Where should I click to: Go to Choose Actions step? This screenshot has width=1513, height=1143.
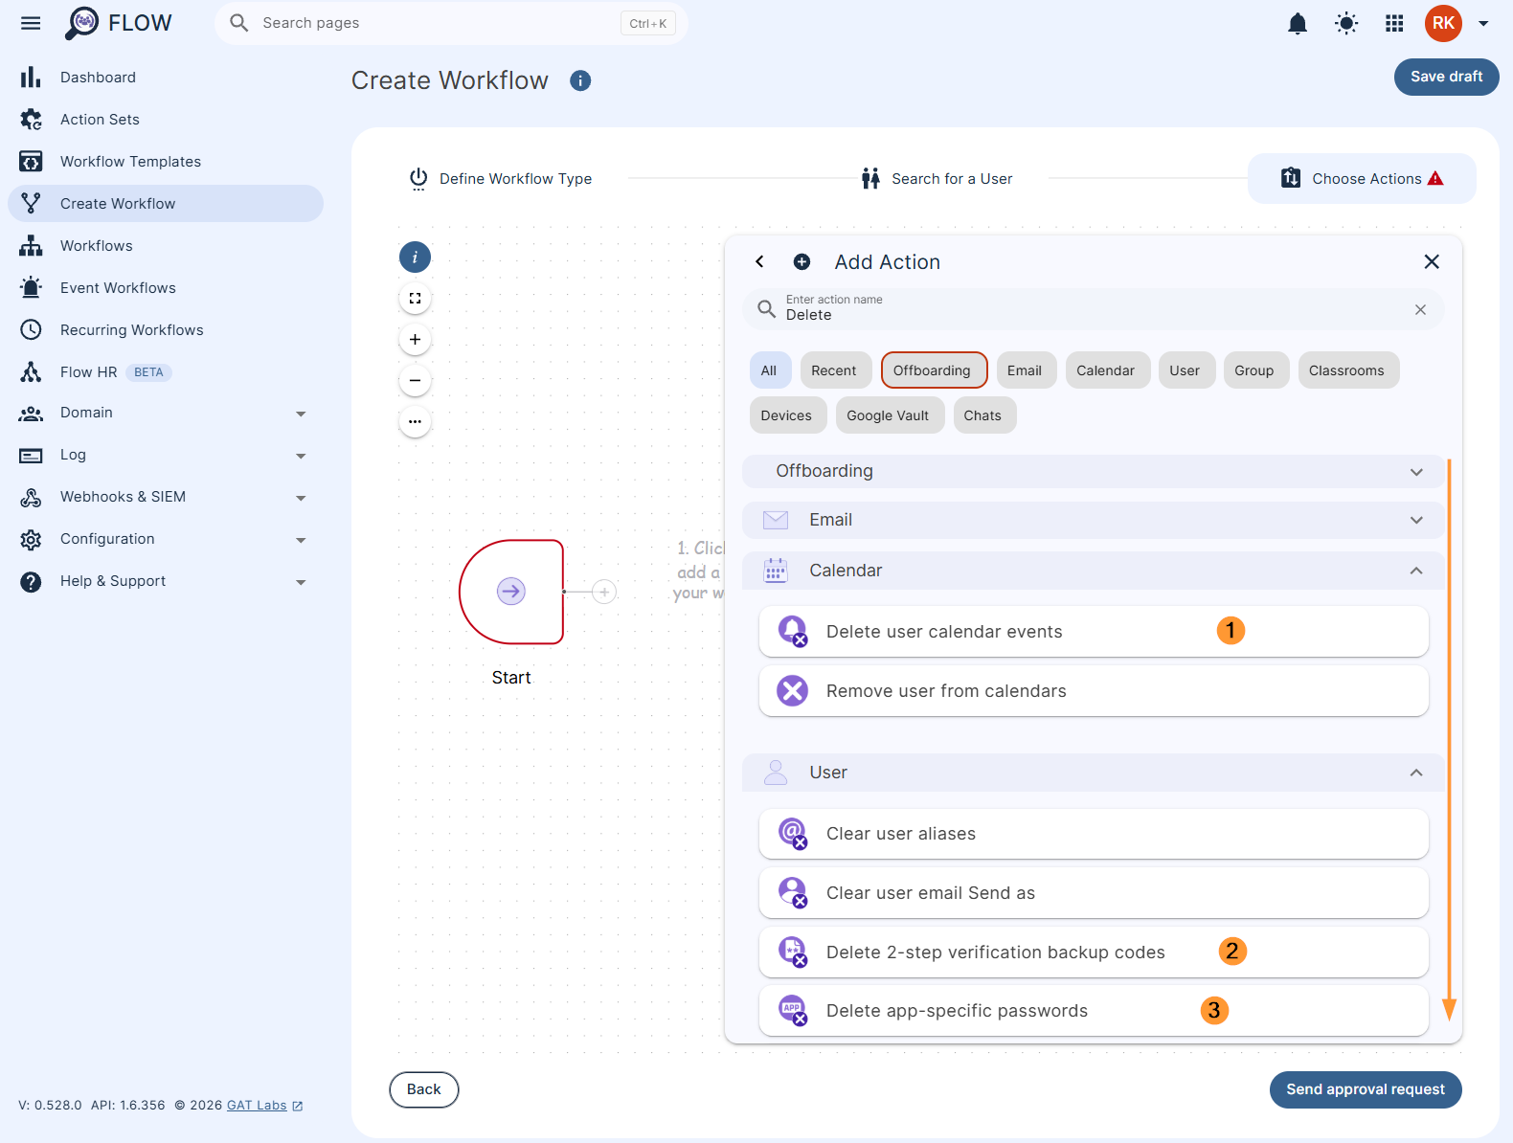point(1362,178)
